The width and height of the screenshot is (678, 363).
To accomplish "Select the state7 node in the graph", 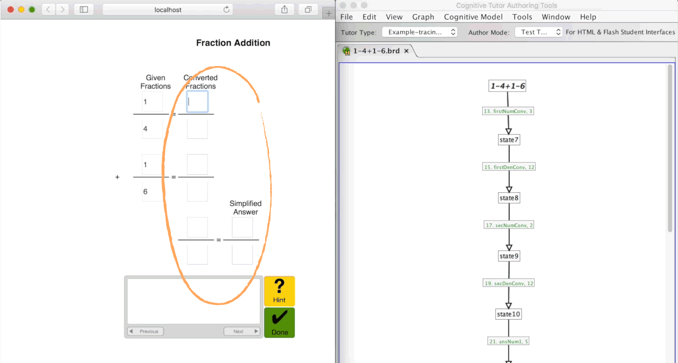I will 508,139.
